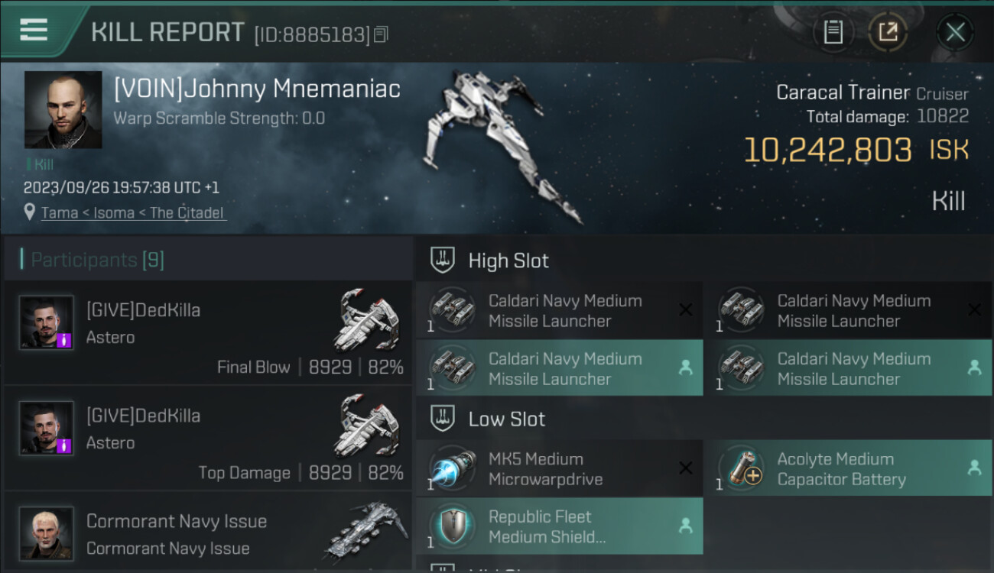Click the X mark on MK5 Microwarpdrive

click(686, 468)
